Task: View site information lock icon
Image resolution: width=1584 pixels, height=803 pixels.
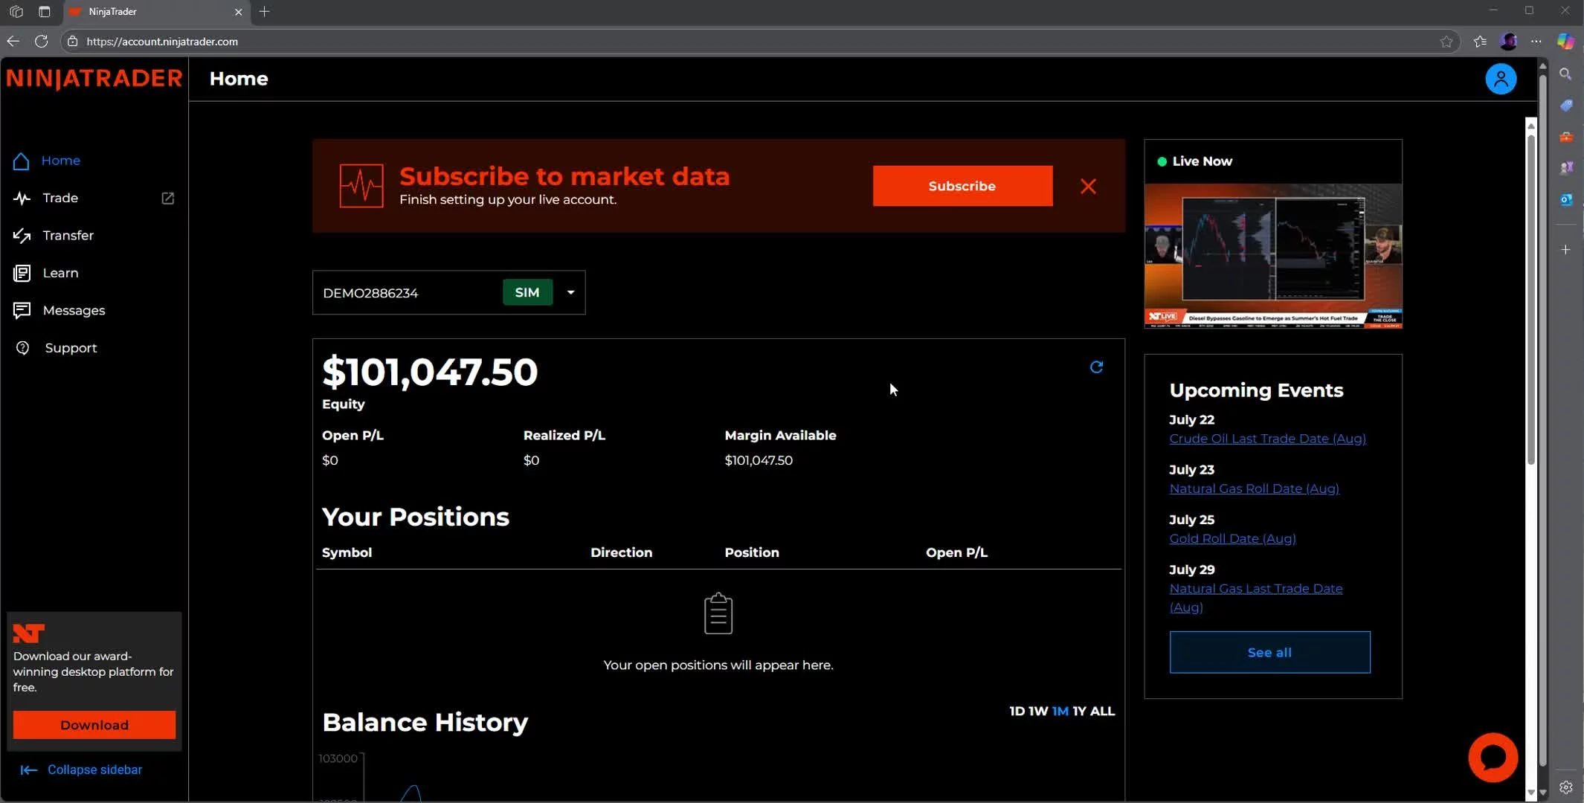Action: click(x=72, y=42)
